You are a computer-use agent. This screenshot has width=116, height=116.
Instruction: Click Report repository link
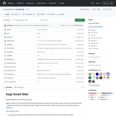tap(94, 48)
